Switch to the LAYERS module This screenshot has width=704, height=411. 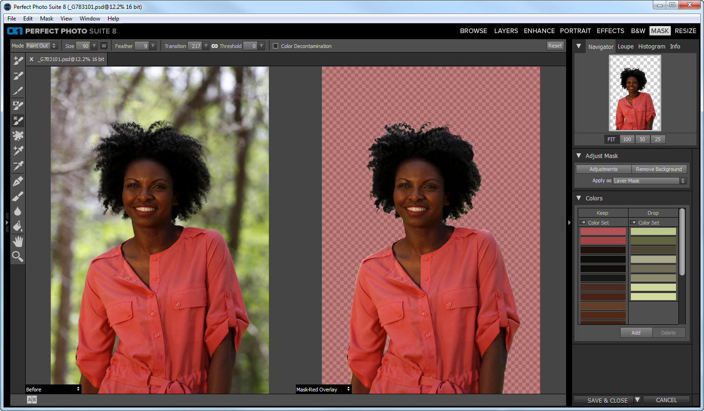tap(506, 31)
